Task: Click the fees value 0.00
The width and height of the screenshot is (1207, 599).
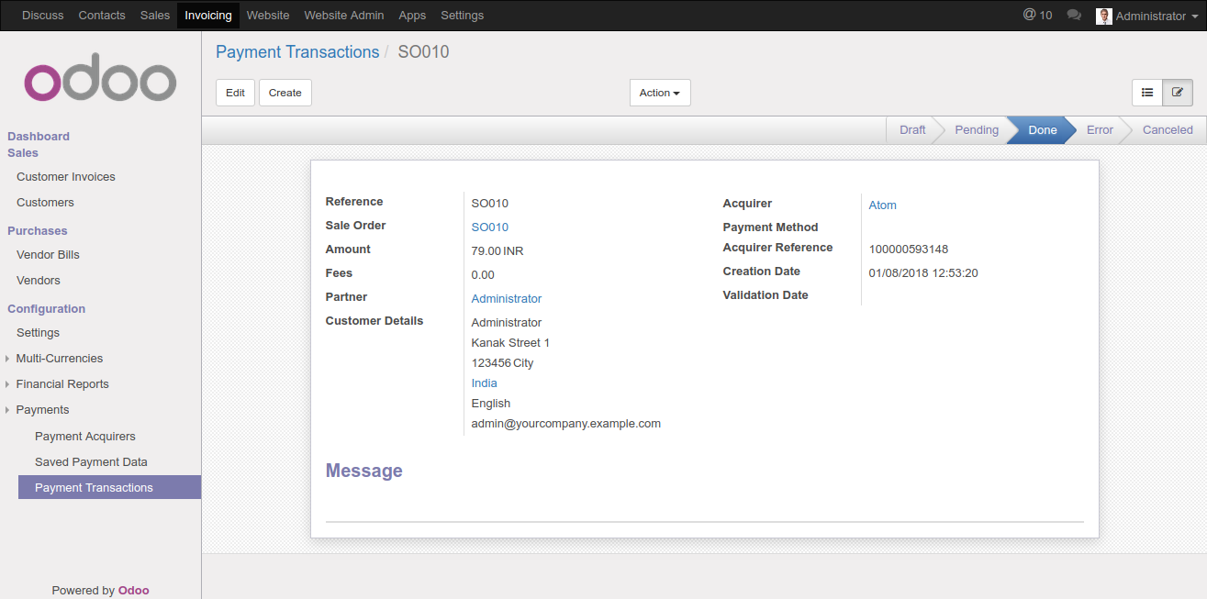Action: [483, 275]
